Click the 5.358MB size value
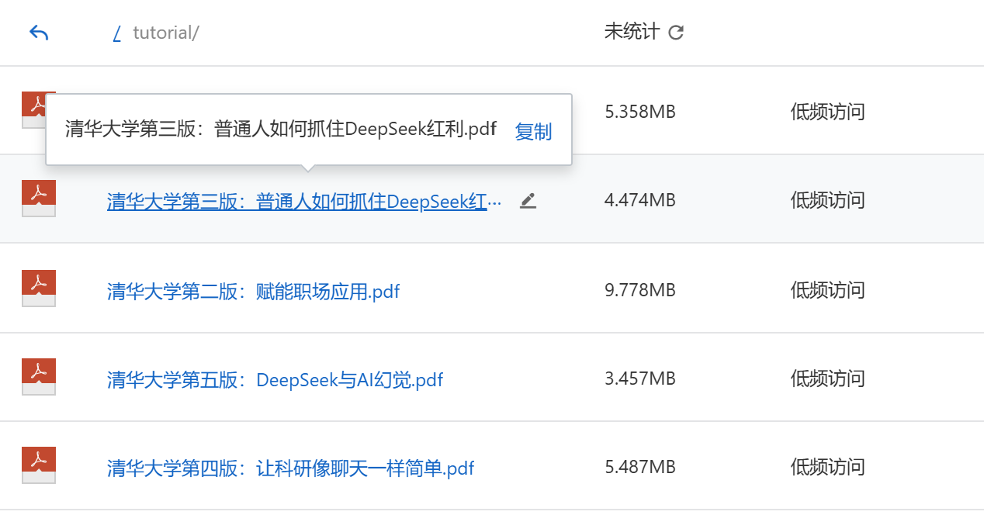Screen dimensions: 984x515 coord(640,112)
